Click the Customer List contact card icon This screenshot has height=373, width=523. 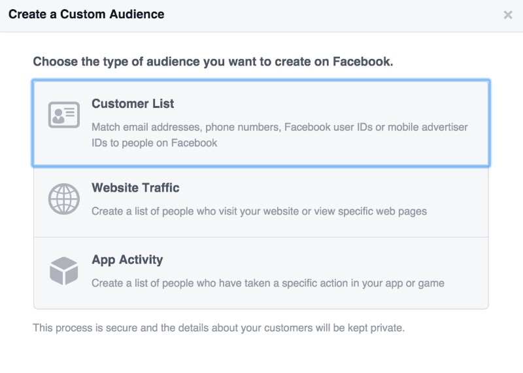click(x=64, y=115)
